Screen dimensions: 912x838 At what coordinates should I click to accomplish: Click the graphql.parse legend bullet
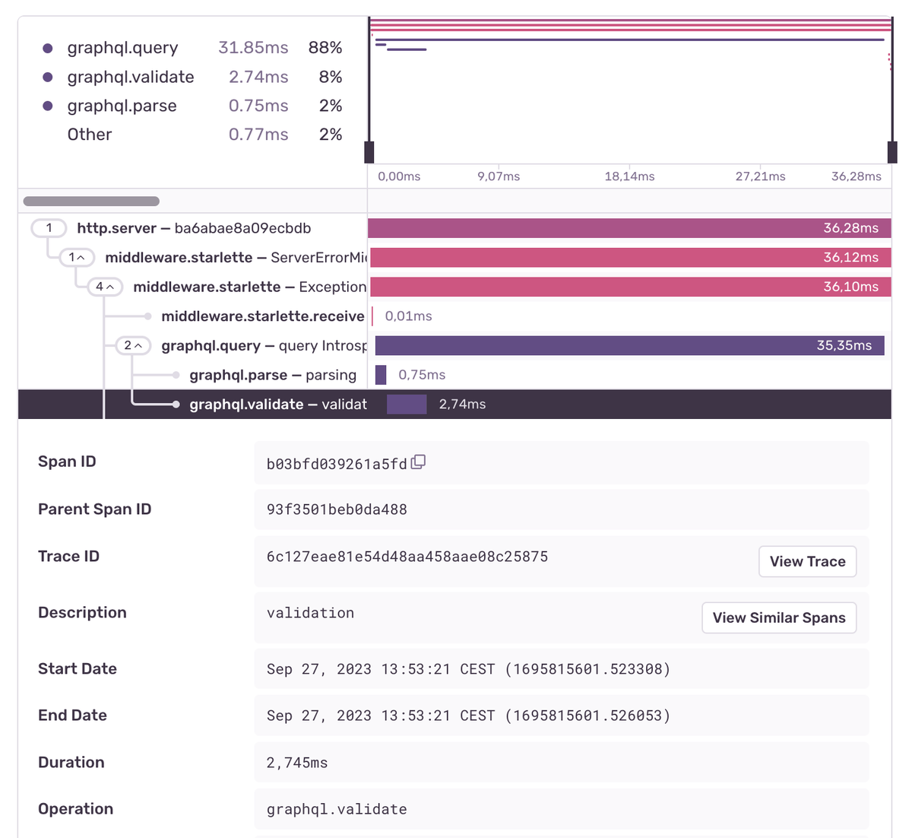[49, 106]
